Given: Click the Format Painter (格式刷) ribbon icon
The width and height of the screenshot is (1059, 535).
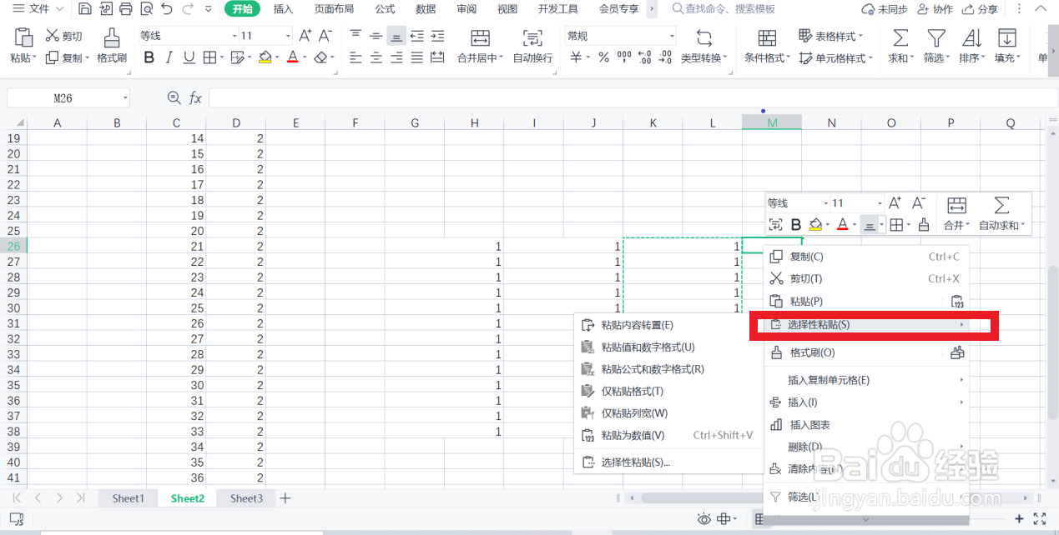Looking at the screenshot, I should pyautogui.click(x=111, y=38).
